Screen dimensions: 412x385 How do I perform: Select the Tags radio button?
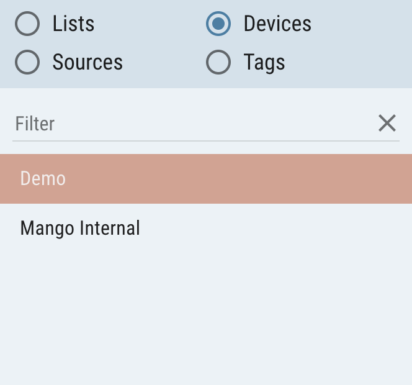(x=218, y=62)
